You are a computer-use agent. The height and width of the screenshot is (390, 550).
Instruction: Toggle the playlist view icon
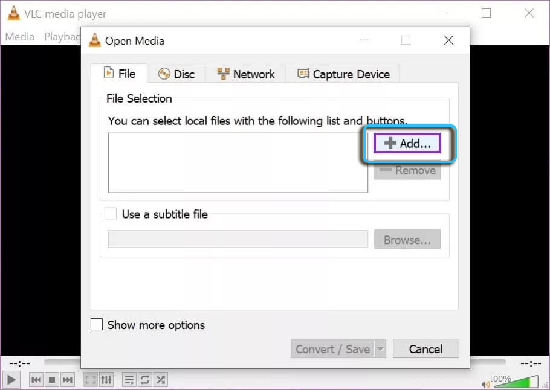pyautogui.click(x=129, y=380)
